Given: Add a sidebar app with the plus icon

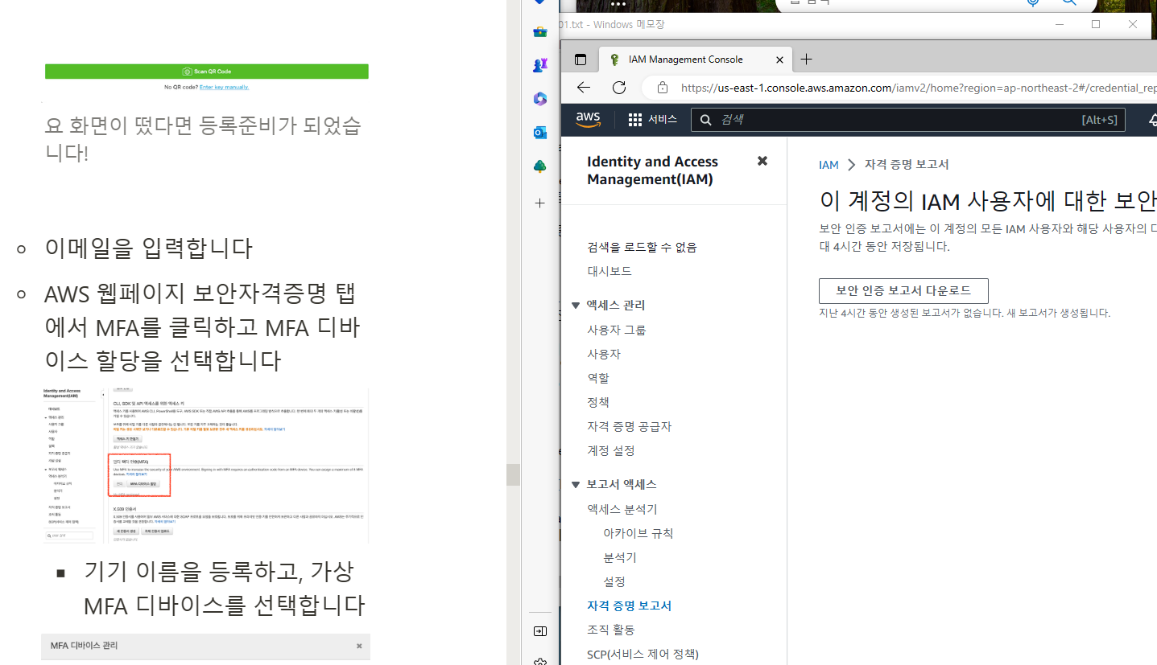Looking at the screenshot, I should [540, 203].
